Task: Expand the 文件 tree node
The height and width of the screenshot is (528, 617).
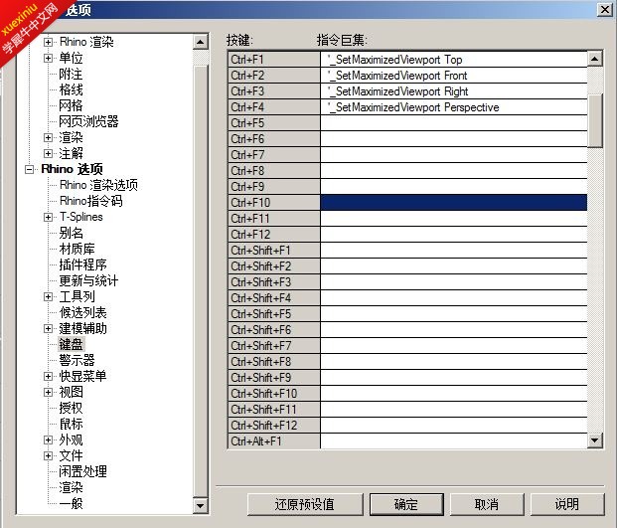Action: pyautogui.click(x=48, y=456)
